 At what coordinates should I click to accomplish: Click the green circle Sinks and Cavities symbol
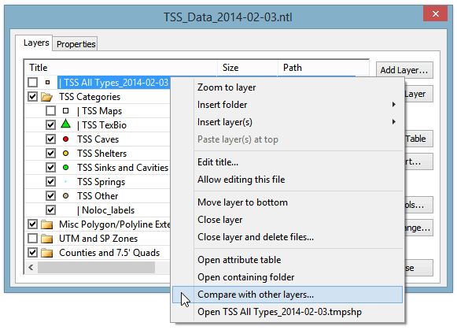[x=65, y=168]
